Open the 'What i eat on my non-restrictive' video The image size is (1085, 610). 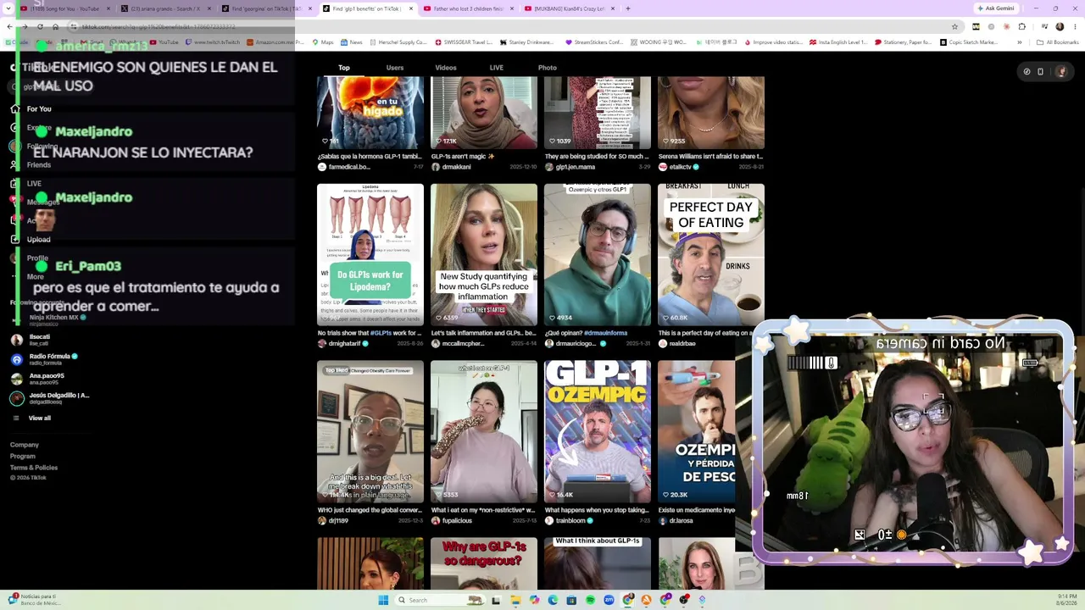pos(484,432)
